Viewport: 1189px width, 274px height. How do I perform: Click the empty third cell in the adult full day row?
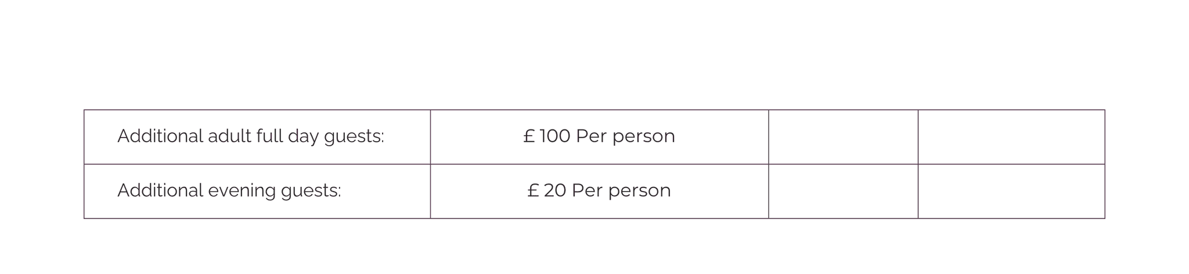(x=843, y=137)
